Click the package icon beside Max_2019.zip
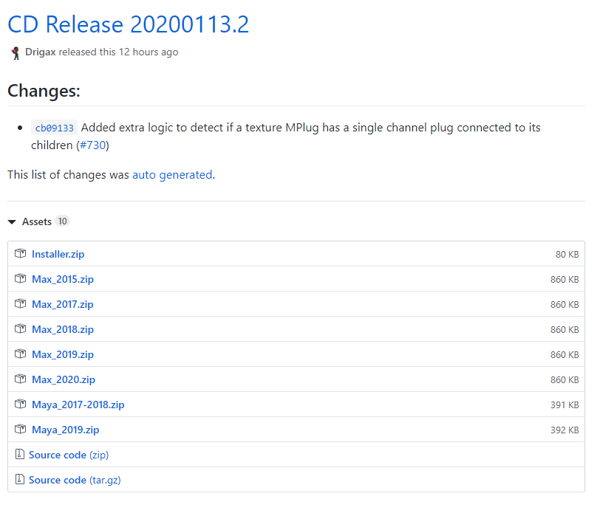Image resolution: width=600 pixels, height=530 pixels. coord(20,354)
